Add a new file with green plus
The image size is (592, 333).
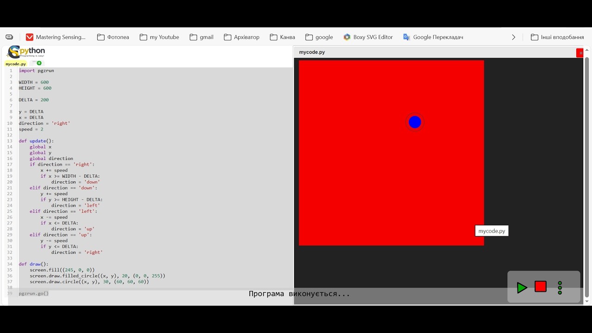point(39,63)
